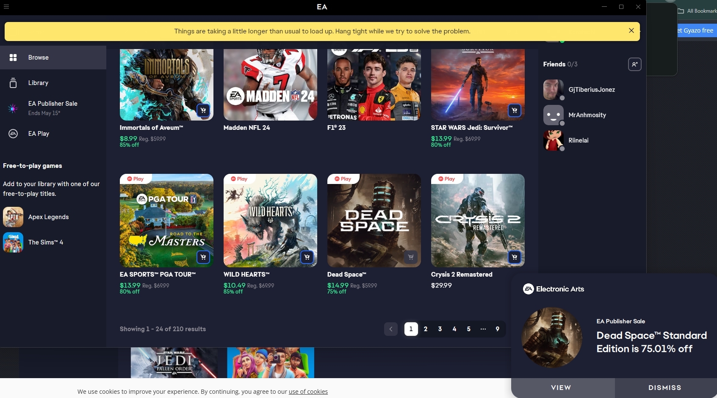Image resolution: width=717 pixels, height=398 pixels.
Task: Open Madden NFL 24 cover art
Action: click(x=270, y=85)
